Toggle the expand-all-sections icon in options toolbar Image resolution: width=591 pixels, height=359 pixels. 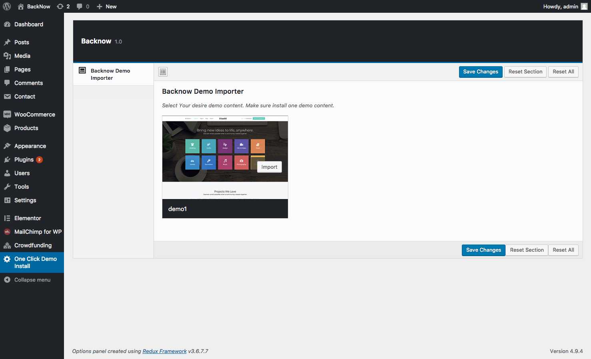pos(163,72)
